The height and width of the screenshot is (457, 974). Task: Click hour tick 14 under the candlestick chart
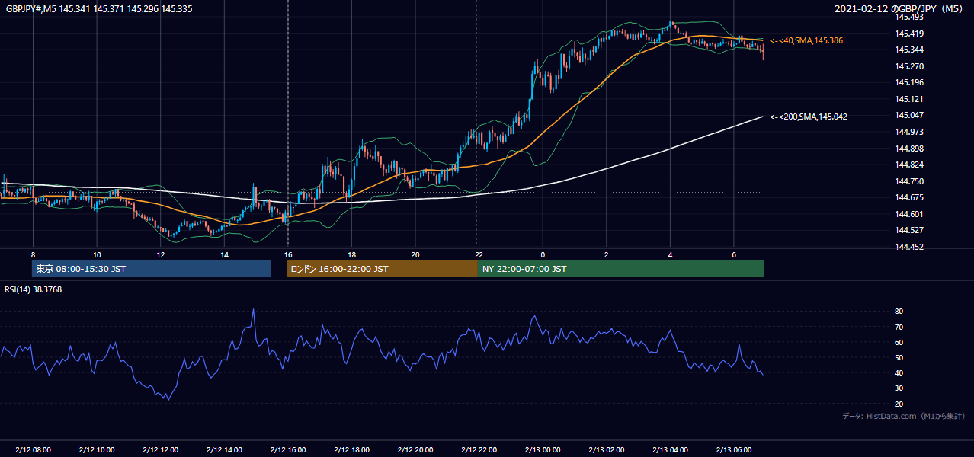[x=224, y=254]
